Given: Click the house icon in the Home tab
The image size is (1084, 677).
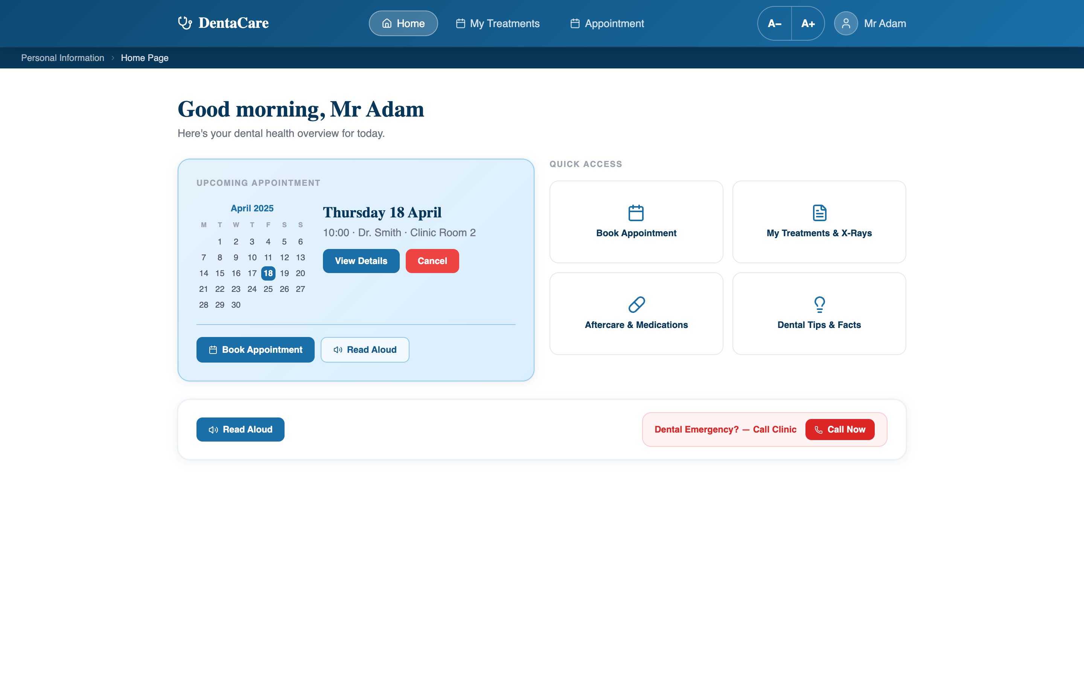Looking at the screenshot, I should [x=387, y=23].
